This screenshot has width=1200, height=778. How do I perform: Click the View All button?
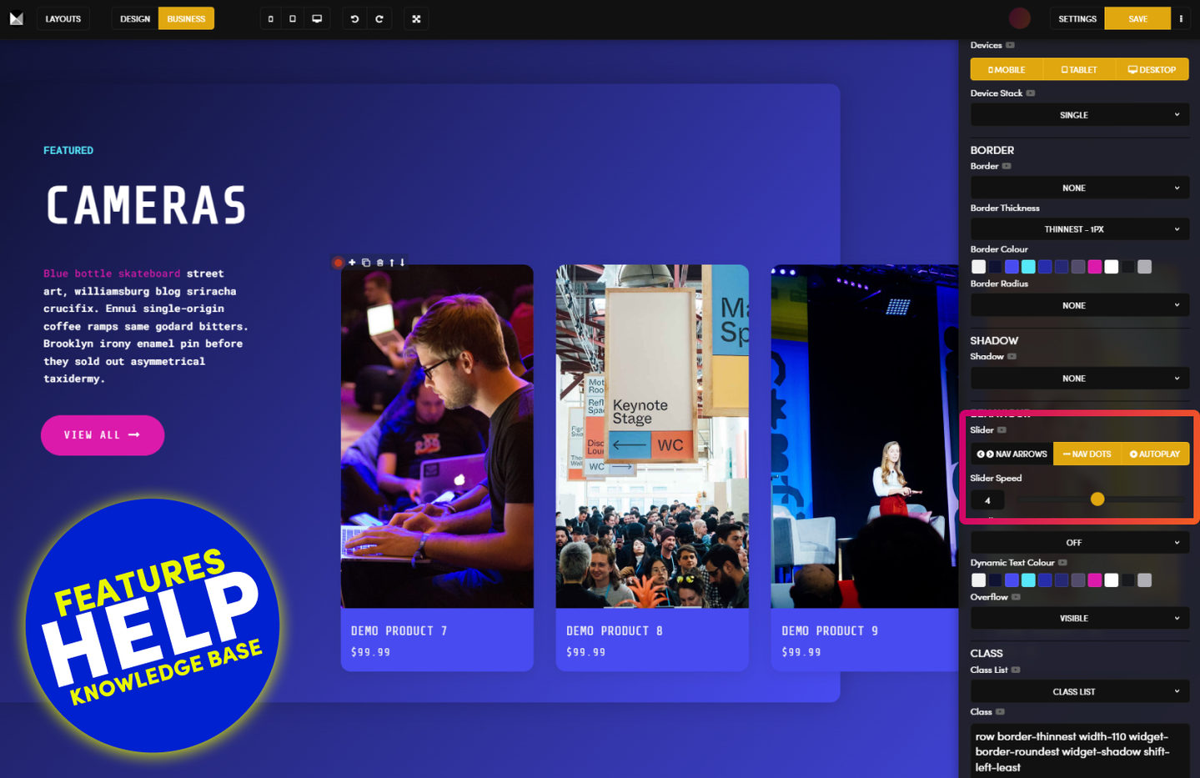coord(102,435)
